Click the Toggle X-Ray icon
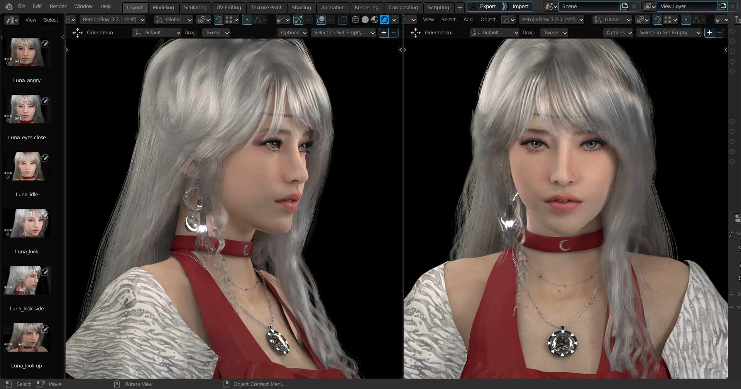This screenshot has width=741, height=389. 343,20
